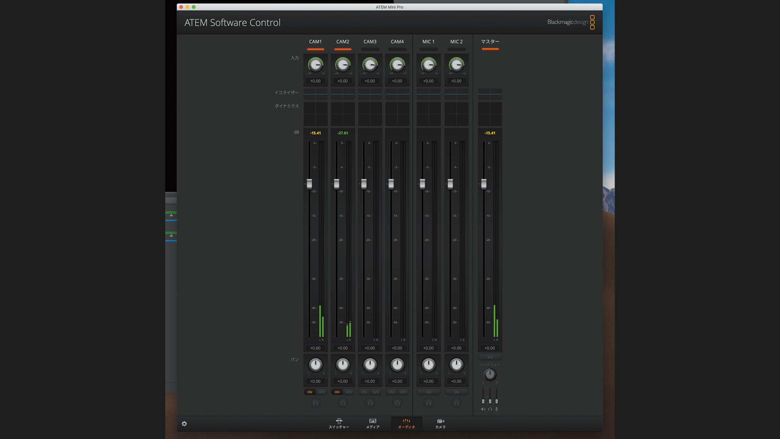
Task: Click the CAM1 channel label
Action: pyautogui.click(x=315, y=41)
